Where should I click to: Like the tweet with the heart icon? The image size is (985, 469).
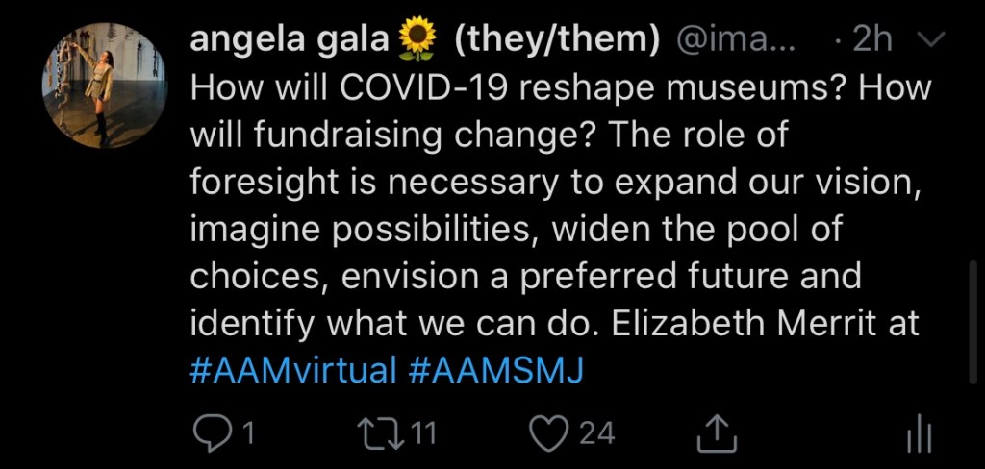[x=551, y=433]
